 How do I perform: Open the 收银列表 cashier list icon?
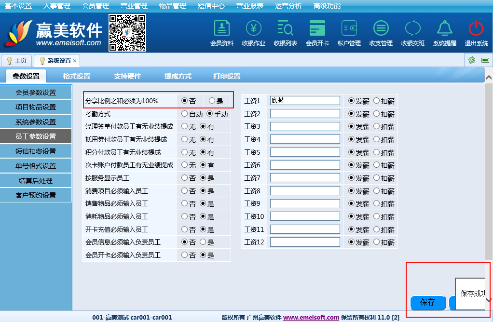coord(285,33)
